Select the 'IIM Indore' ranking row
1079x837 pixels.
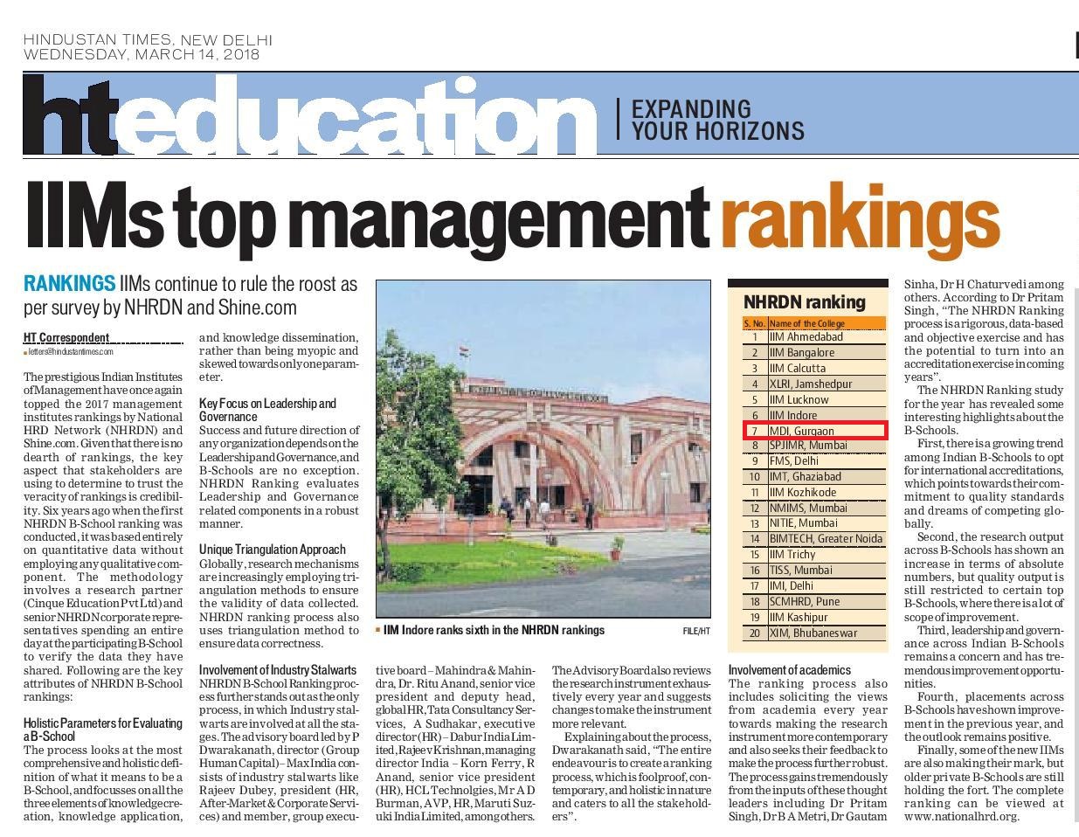814,415
